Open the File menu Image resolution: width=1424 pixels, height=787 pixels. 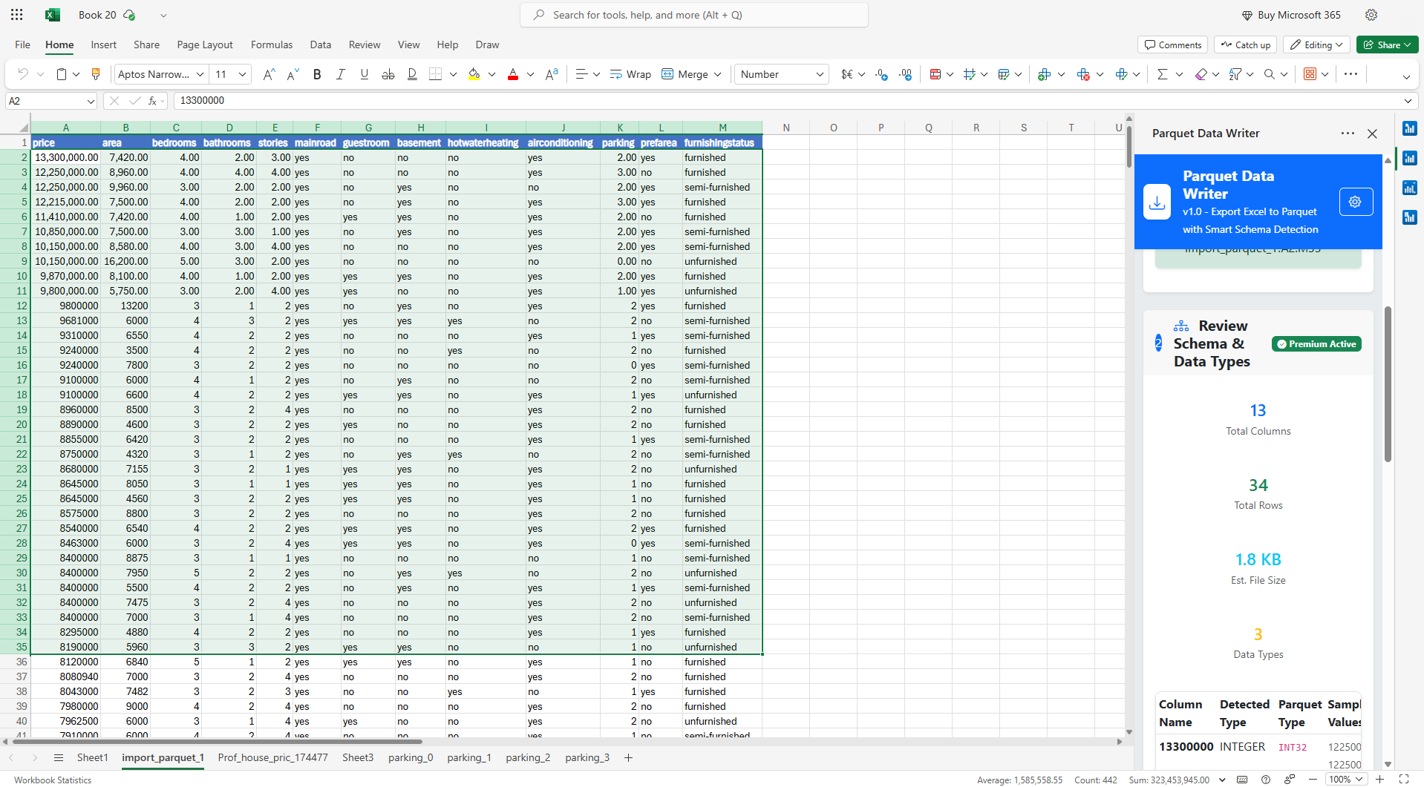tap(23, 45)
